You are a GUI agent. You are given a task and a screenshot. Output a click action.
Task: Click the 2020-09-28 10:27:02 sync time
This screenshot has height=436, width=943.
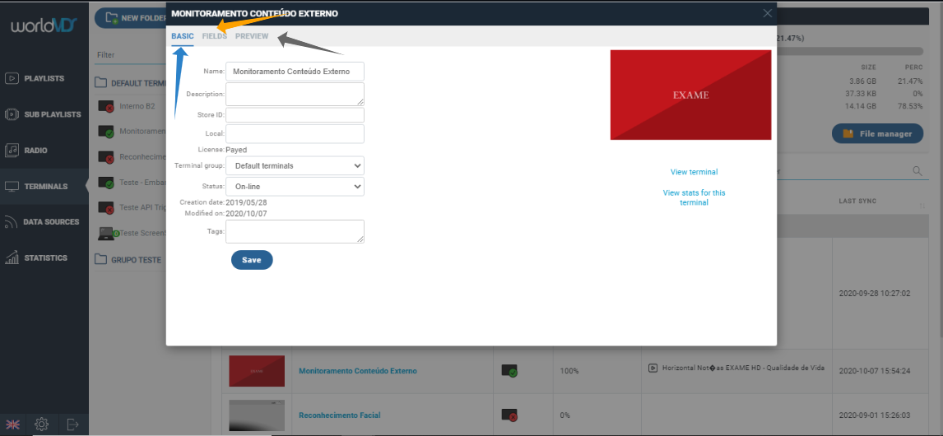tap(875, 294)
